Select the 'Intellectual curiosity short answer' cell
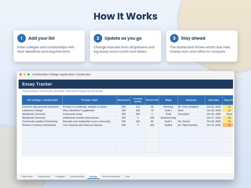The width and height of the screenshot is (251, 188). point(90,118)
